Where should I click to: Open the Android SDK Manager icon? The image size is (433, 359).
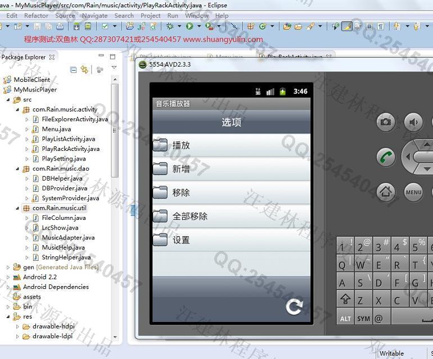coord(76,26)
